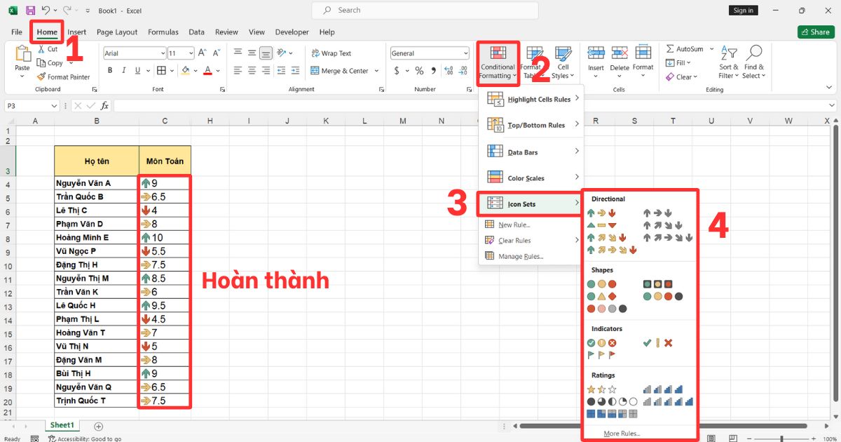Toggle Italic text formatting
Screen dimensions: 841x442
[x=123, y=71]
